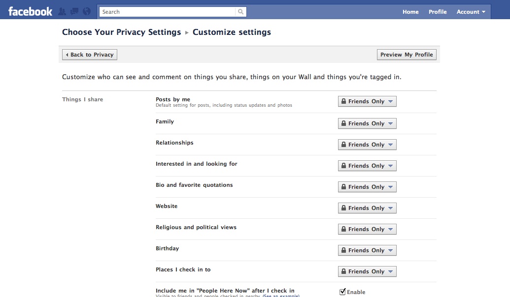Click the arrow icon on Back to Privacy
This screenshot has height=297, width=510.
click(x=67, y=55)
